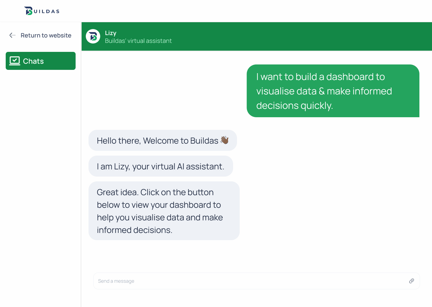Image resolution: width=432 pixels, height=307 pixels.
Task: Click Lizy's round avatar in the header
Action: click(x=93, y=36)
